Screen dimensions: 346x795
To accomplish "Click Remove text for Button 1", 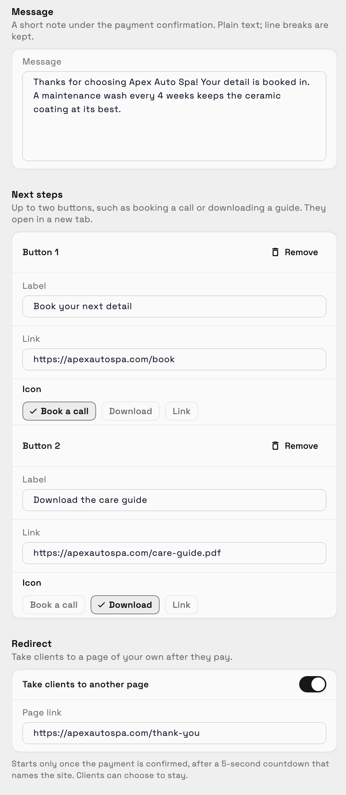I will pos(301,252).
